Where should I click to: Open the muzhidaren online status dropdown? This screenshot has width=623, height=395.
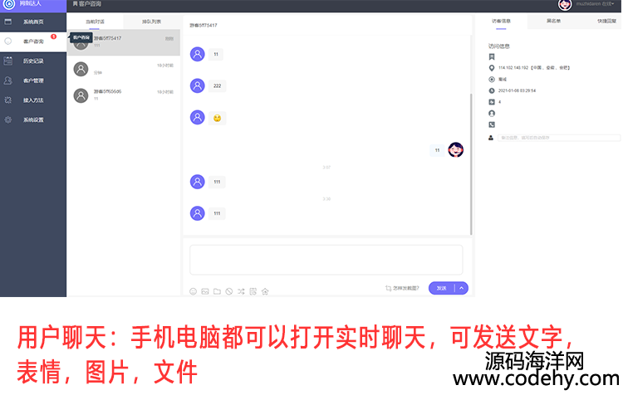[x=596, y=3]
